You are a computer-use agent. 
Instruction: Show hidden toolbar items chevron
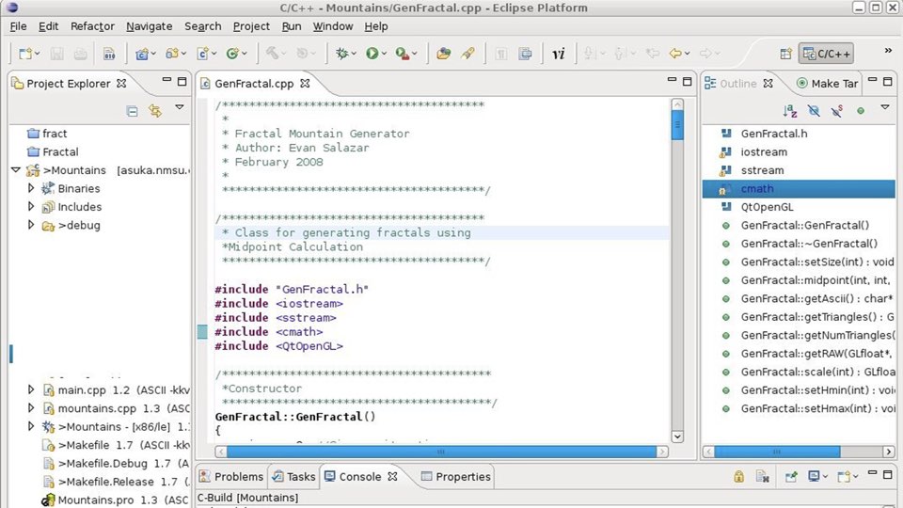point(888,51)
